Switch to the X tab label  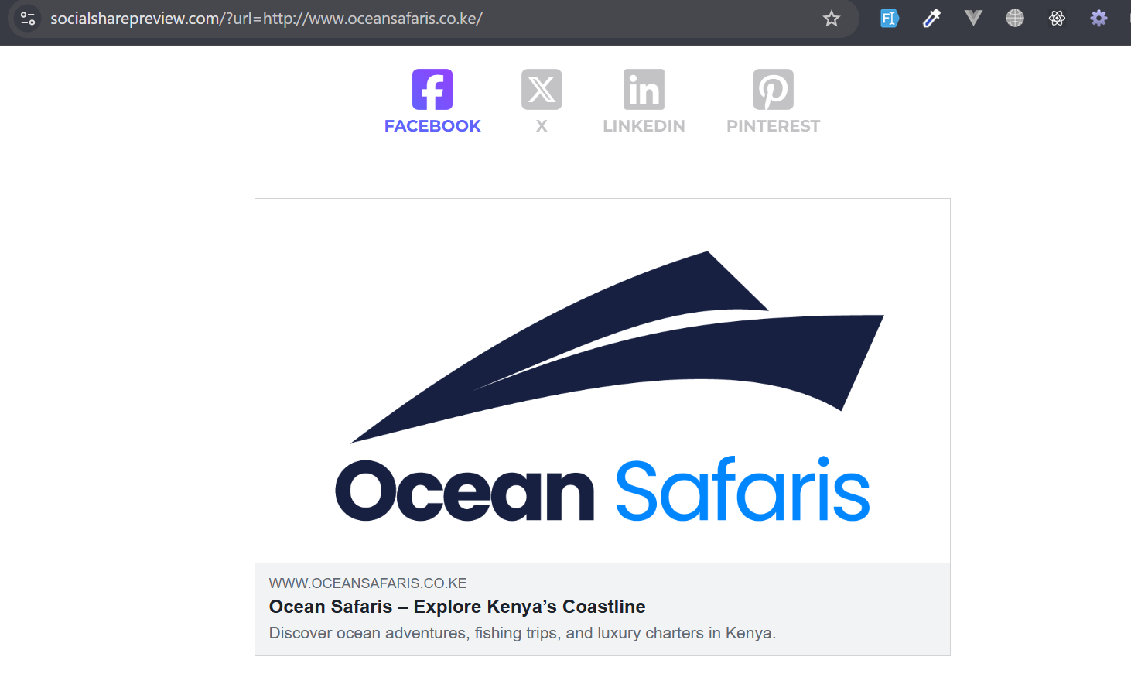[542, 126]
